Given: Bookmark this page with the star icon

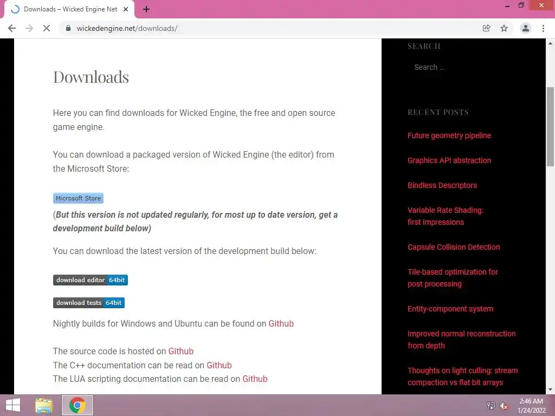Looking at the screenshot, I should pos(504,28).
